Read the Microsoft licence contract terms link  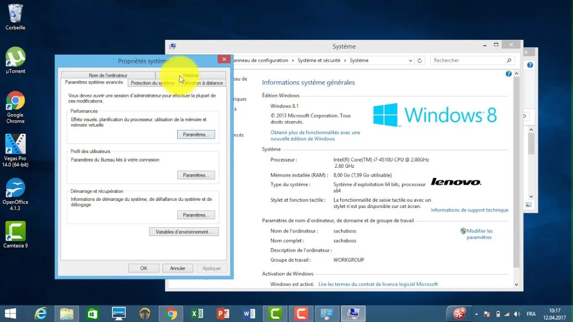click(x=378, y=284)
